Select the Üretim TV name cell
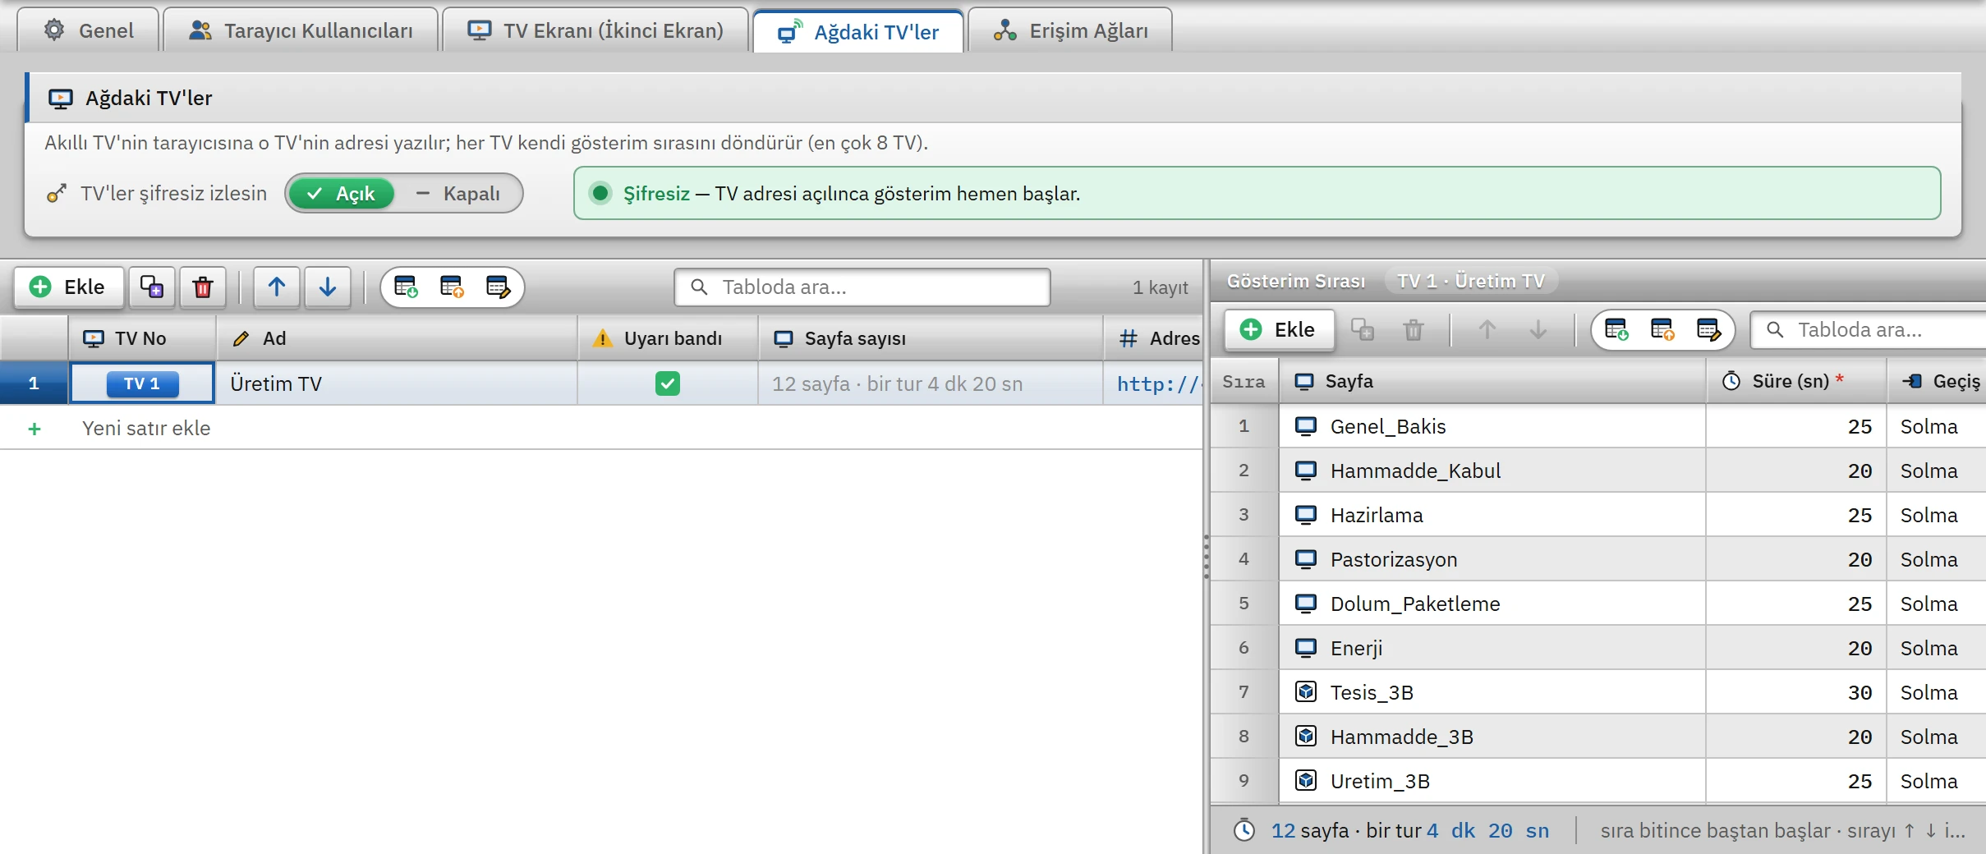This screenshot has height=854, width=1986. [397, 383]
